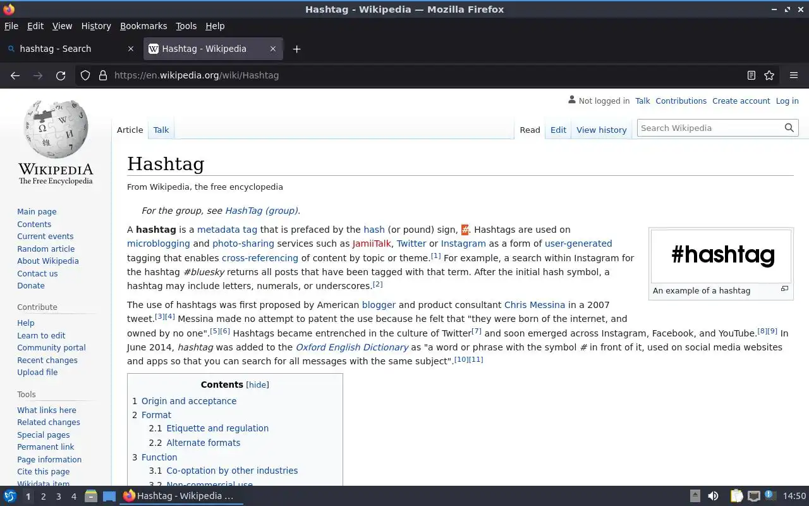Image resolution: width=809 pixels, height=506 pixels.
Task: Click the Create account link
Action: [741, 101]
